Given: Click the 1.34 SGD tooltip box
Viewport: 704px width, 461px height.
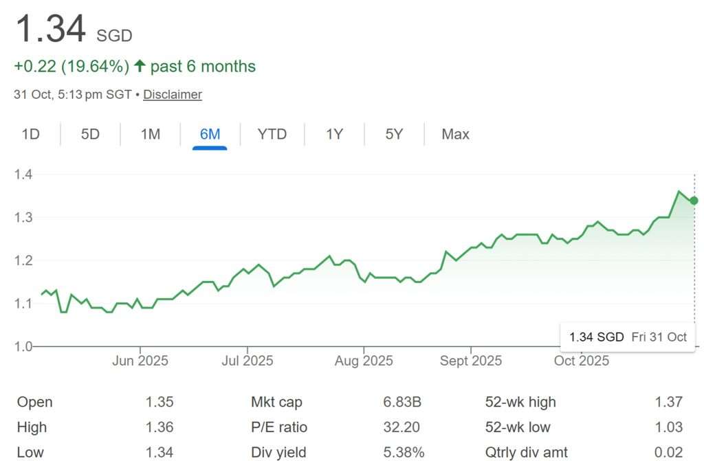Looking at the screenshot, I should [627, 337].
